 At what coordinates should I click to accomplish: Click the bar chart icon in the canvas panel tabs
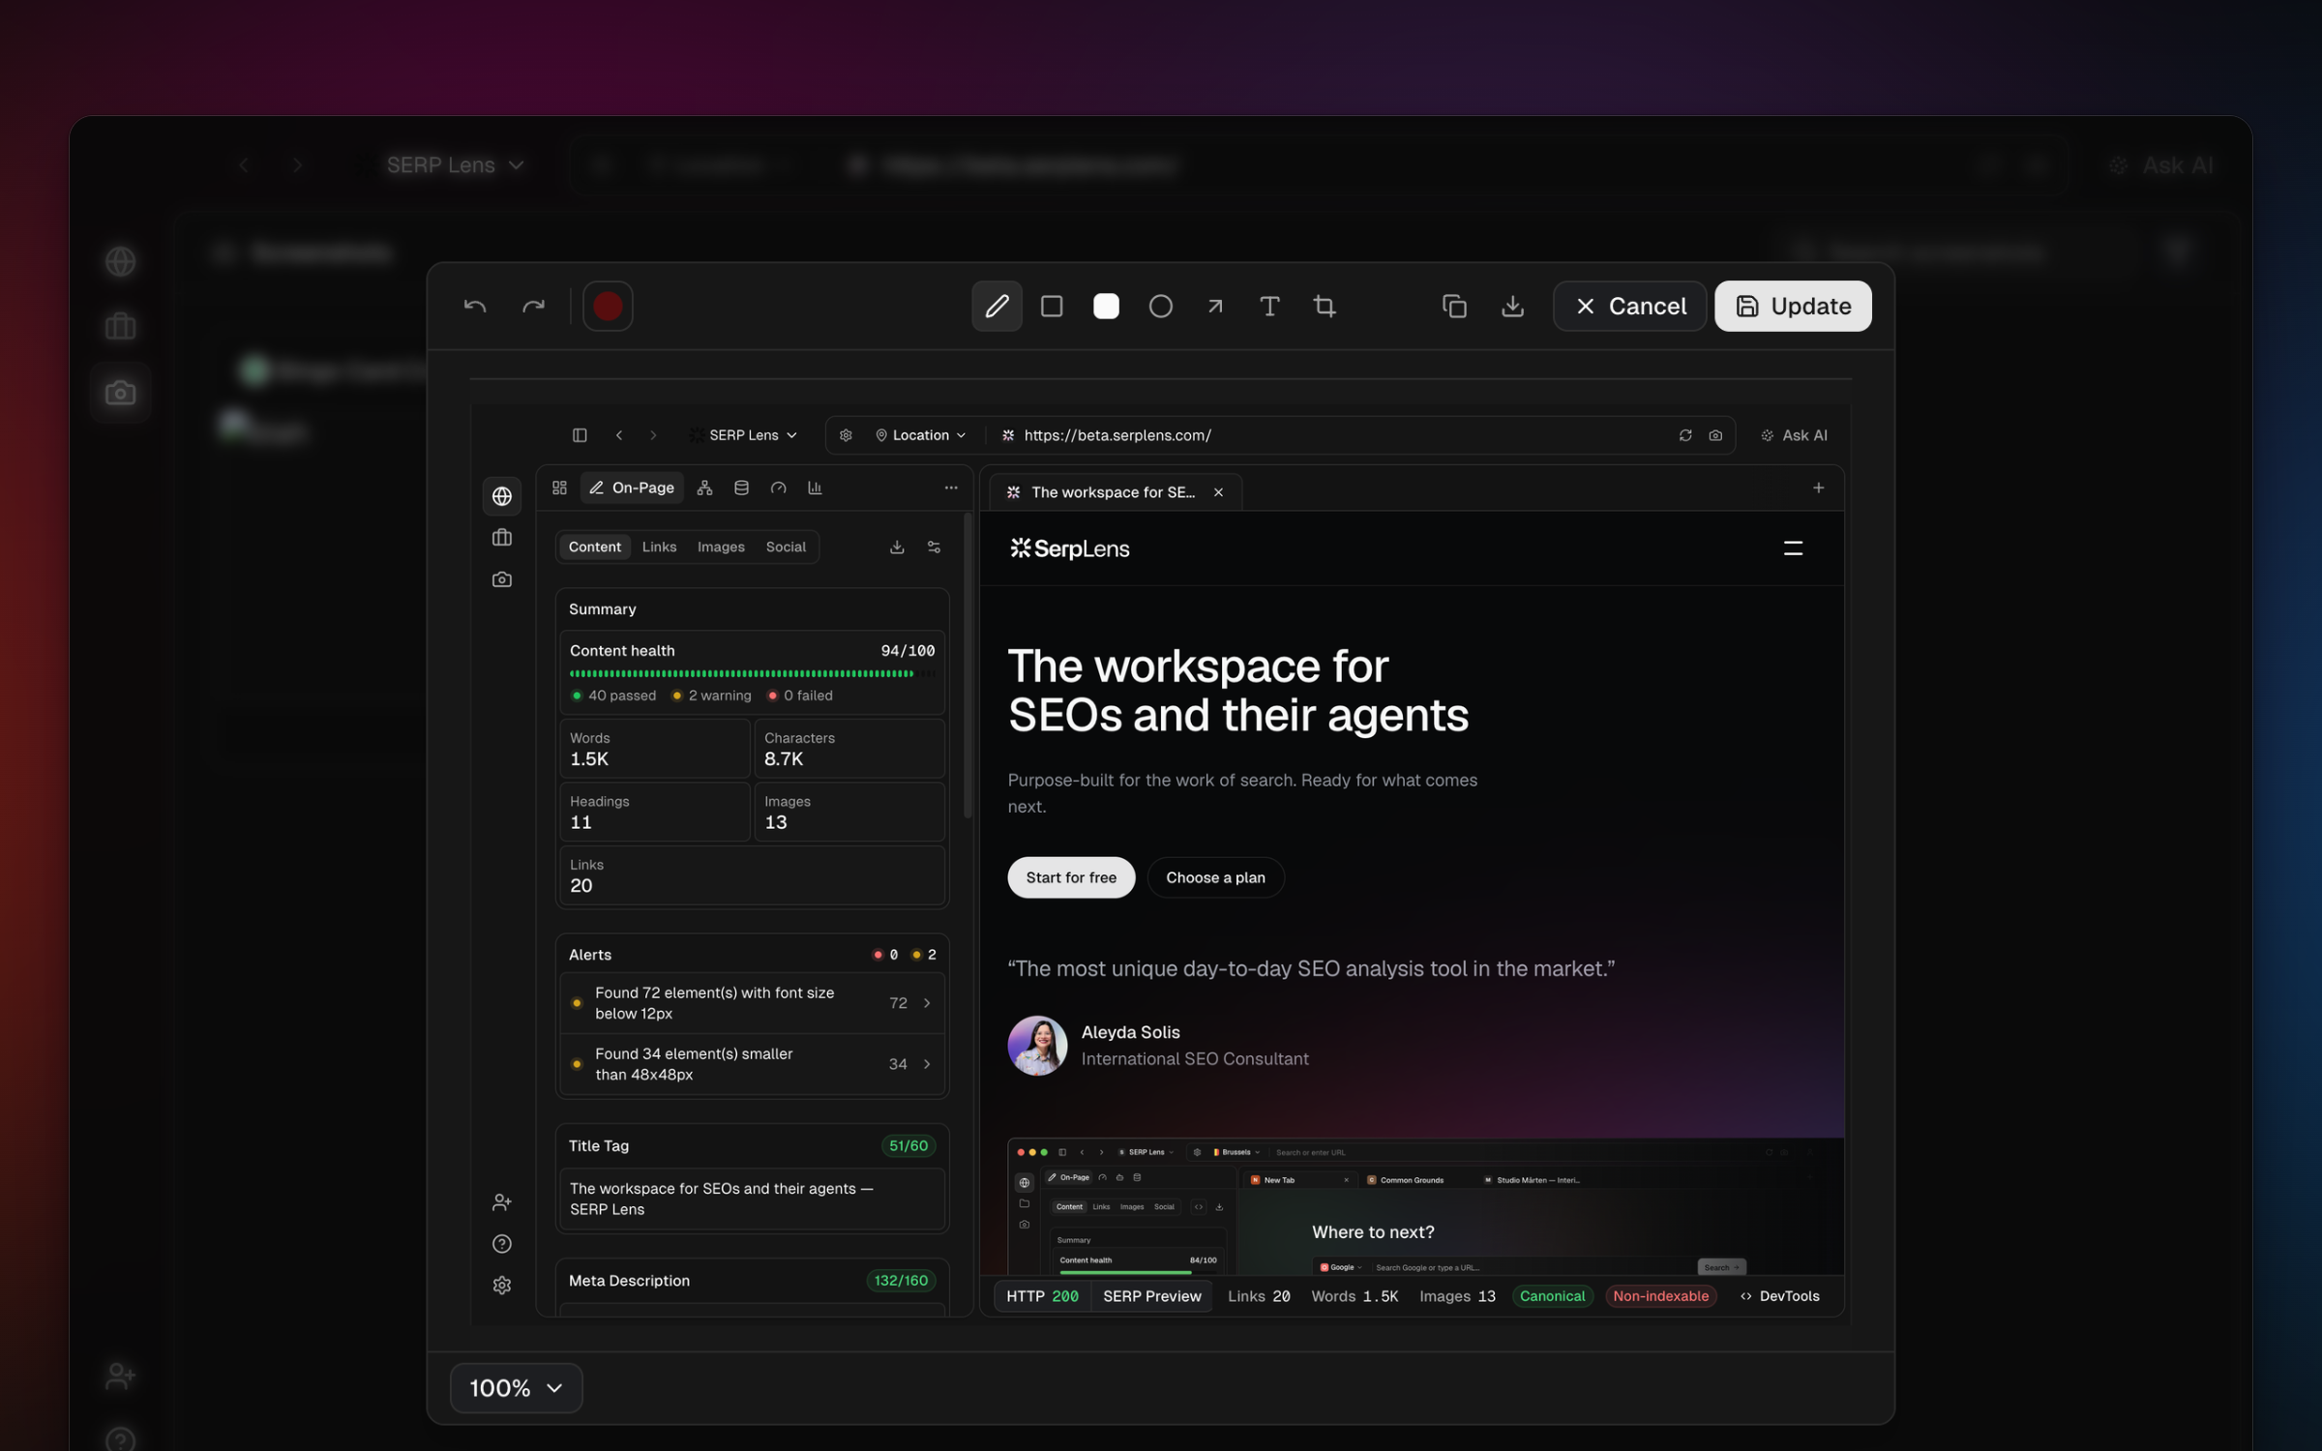(815, 488)
